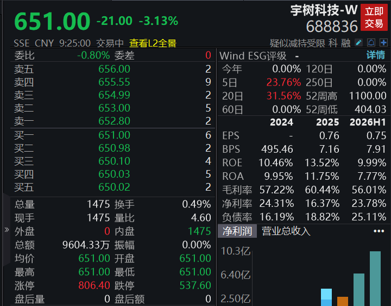Click the ROA 2026H1 value 7.77%

click(x=372, y=176)
